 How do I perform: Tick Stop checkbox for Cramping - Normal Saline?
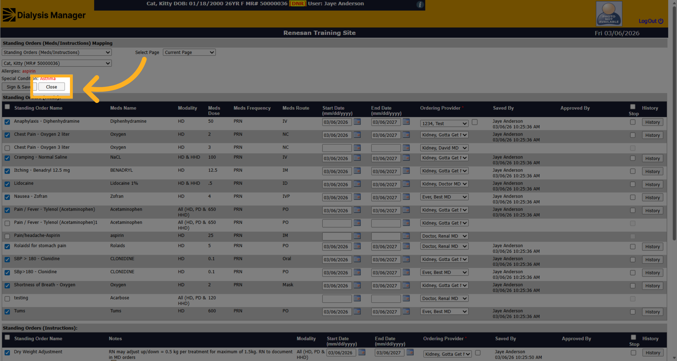[x=633, y=158]
